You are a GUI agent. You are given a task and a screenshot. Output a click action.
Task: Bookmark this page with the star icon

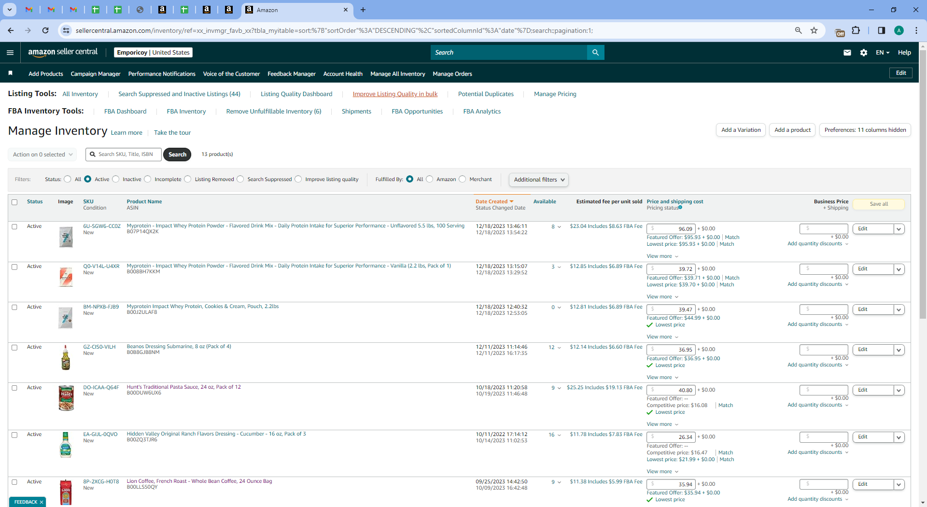pos(814,30)
